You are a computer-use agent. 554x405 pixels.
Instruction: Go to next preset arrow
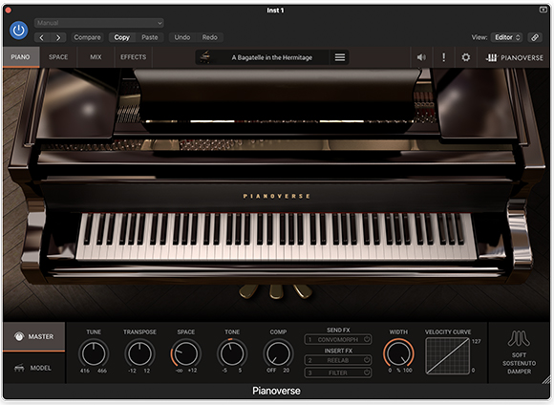point(58,37)
